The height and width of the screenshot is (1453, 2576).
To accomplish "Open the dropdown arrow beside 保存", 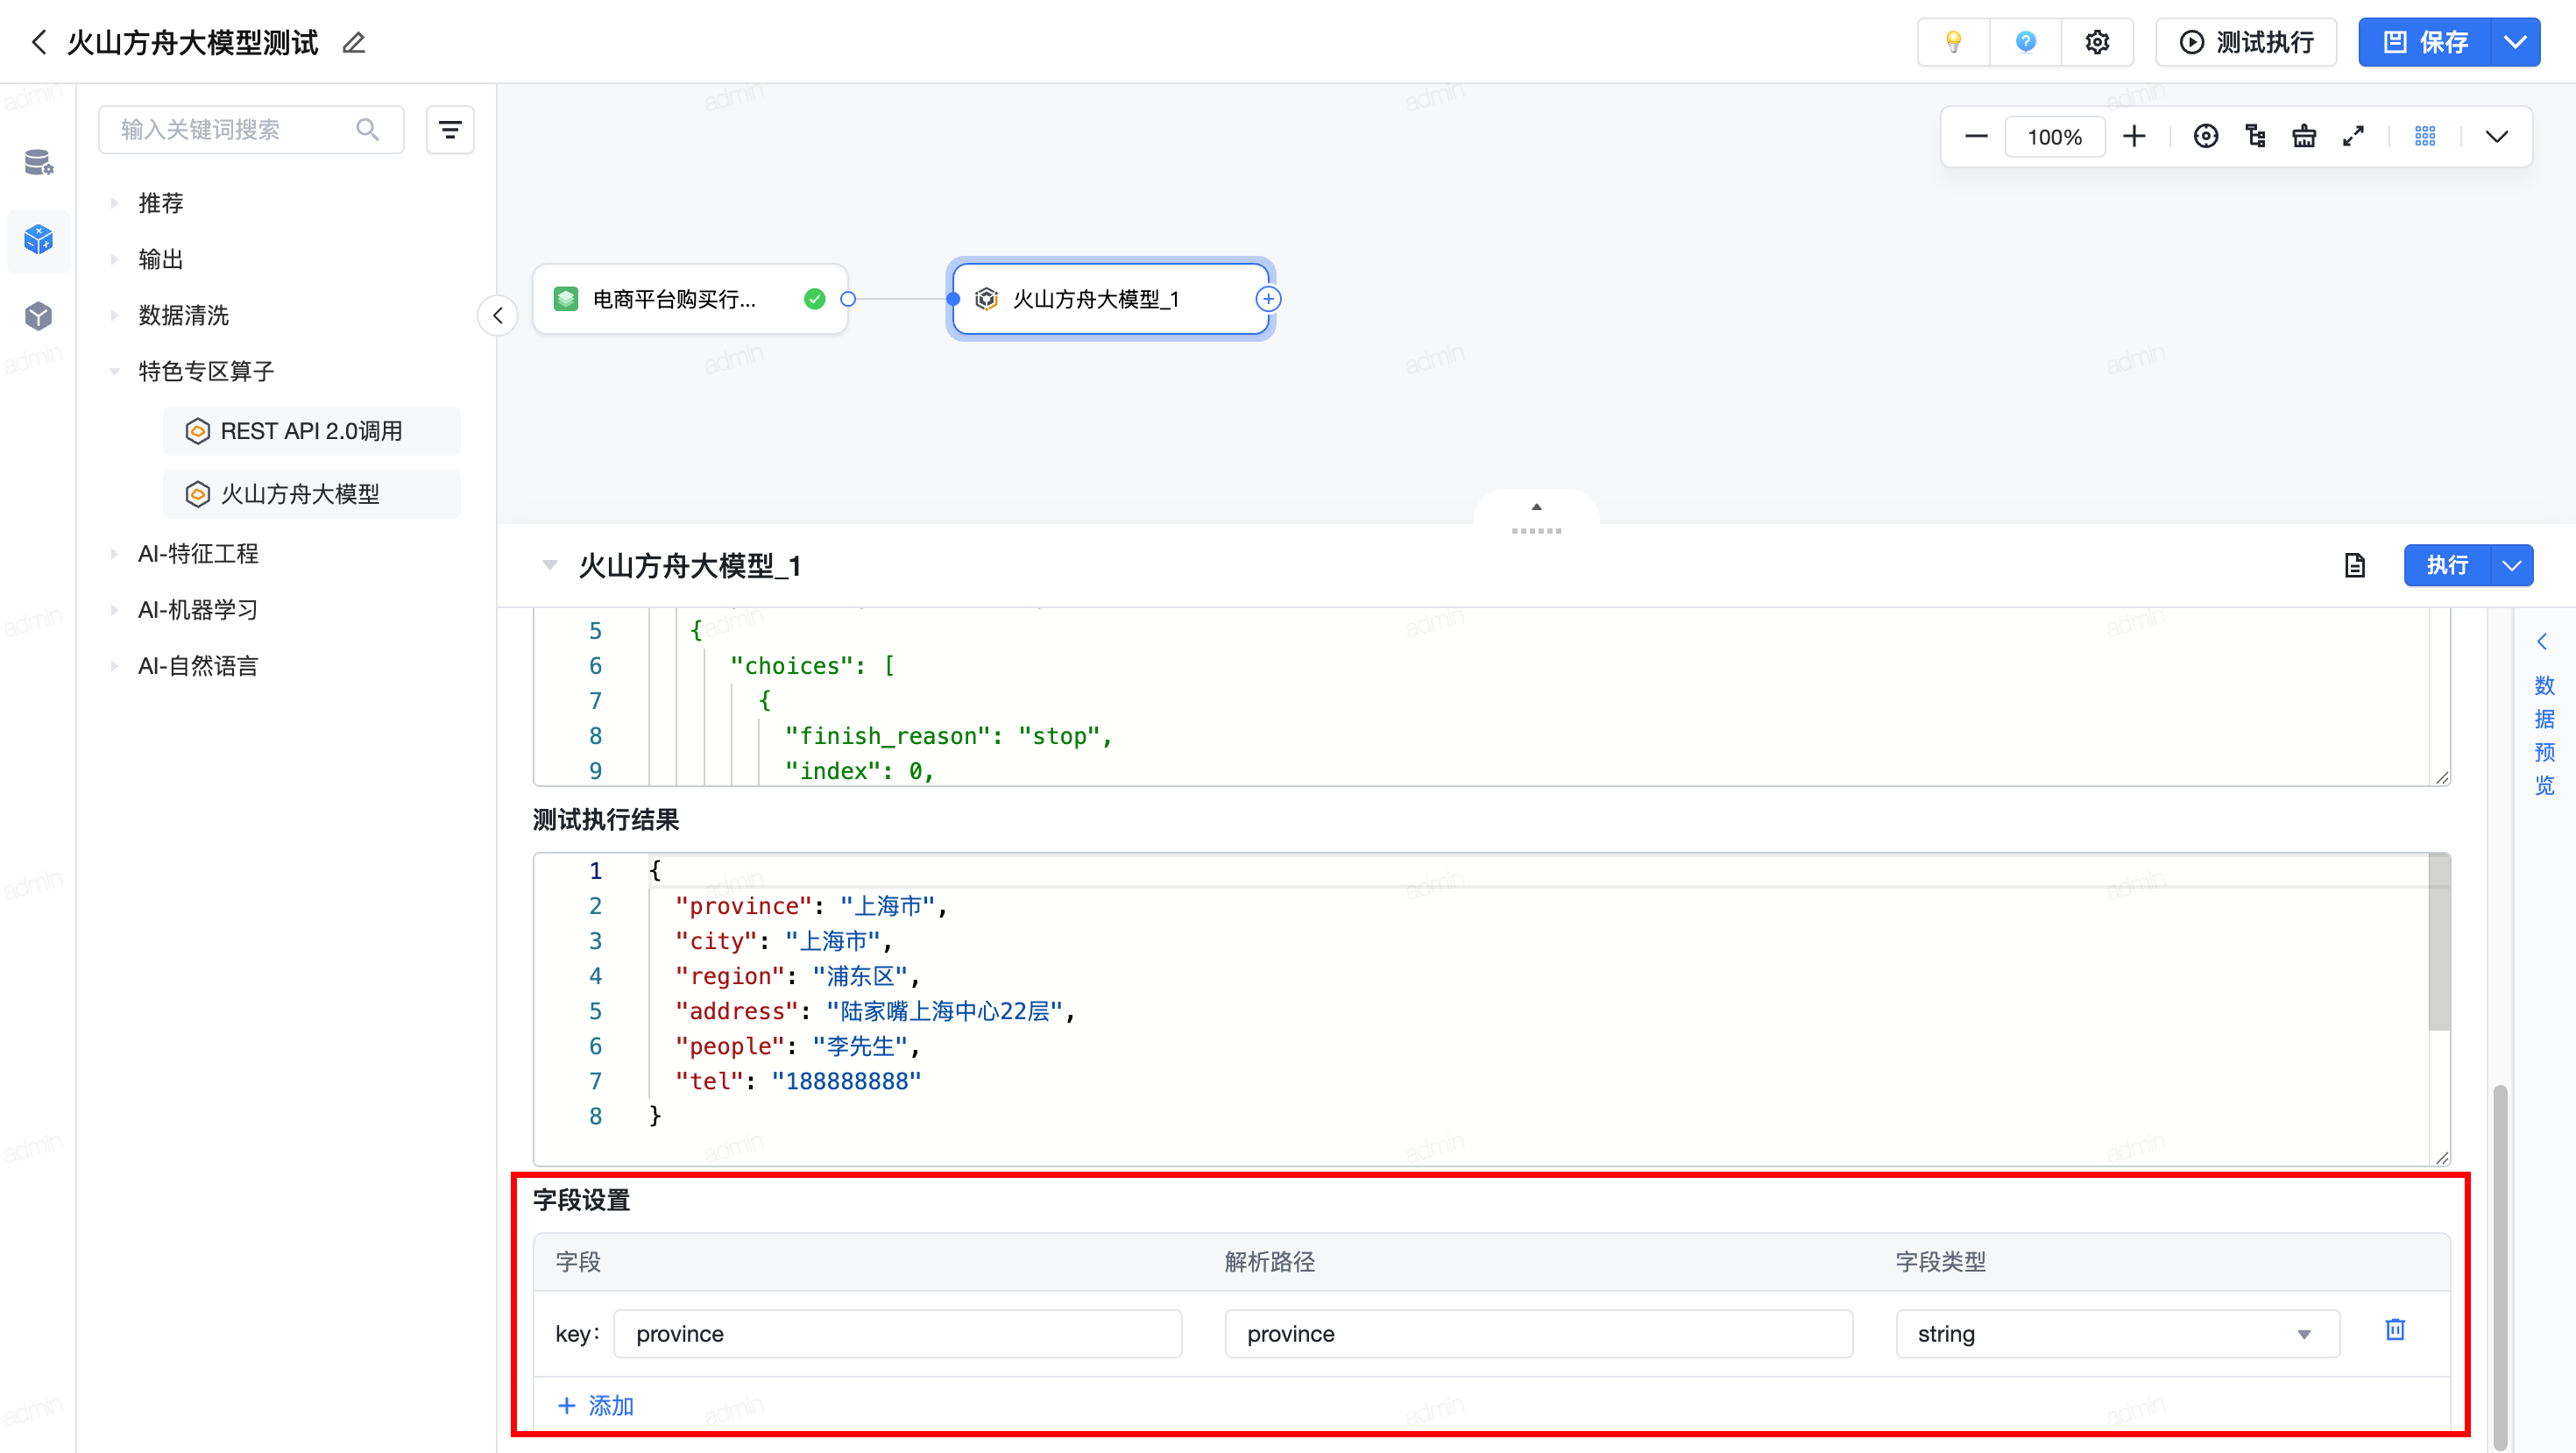I will [x=2515, y=42].
